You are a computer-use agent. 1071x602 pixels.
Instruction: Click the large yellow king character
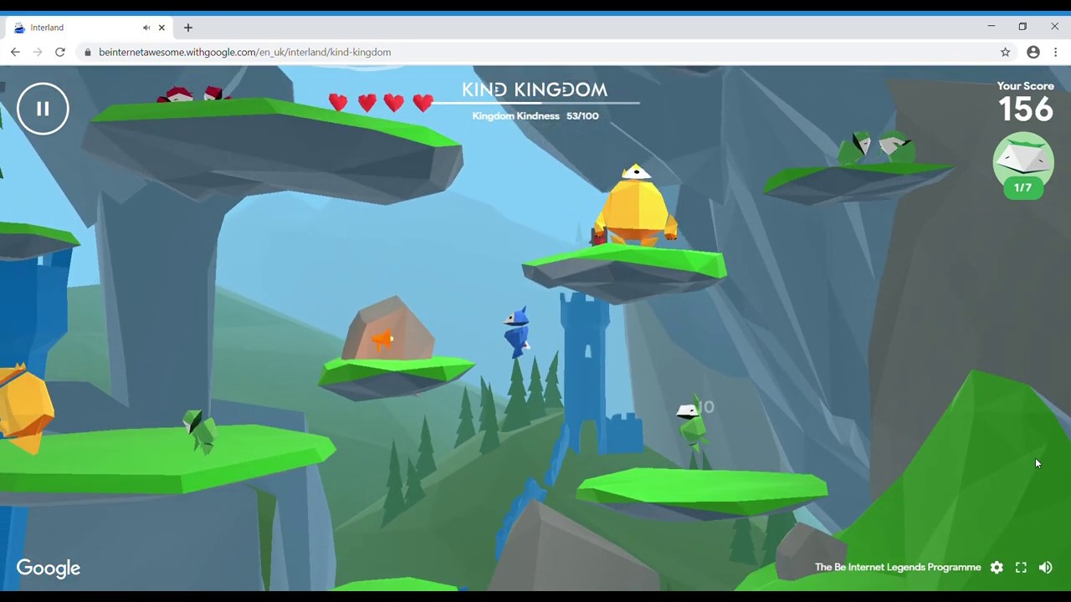(635, 207)
